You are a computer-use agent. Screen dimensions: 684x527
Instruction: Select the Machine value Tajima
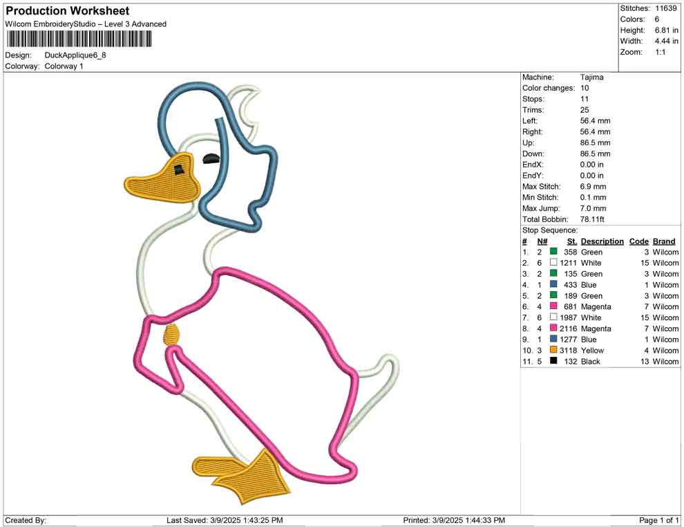[592, 77]
